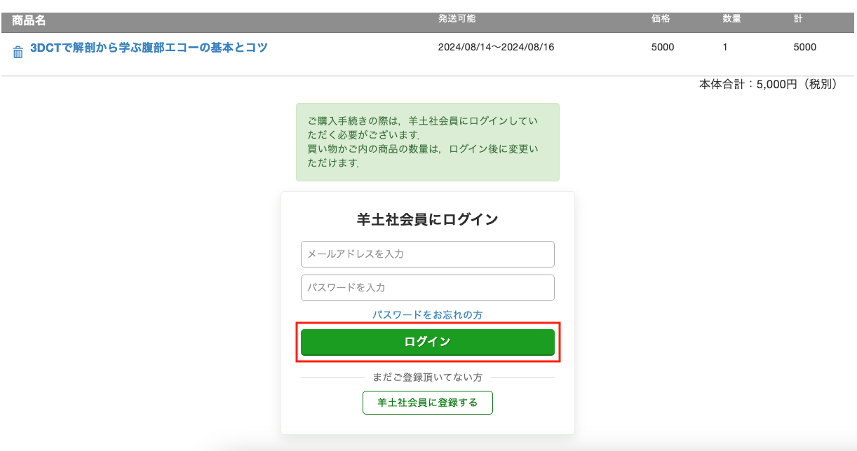This screenshot has width=857, height=451.
Task: Click the 羊土社会員に登録する button
Action: [x=427, y=403]
